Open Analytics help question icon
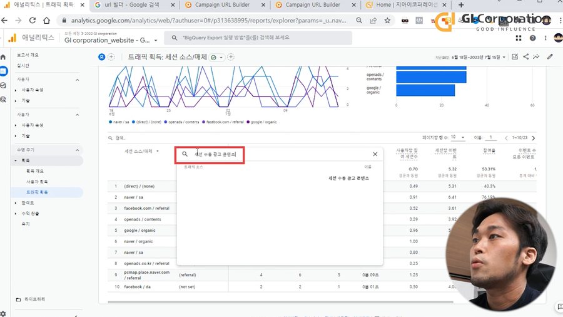This screenshot has height=317, width=563. (532, 38)
